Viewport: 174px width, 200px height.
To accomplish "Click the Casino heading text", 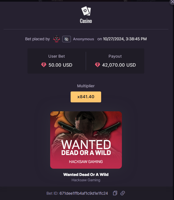I will point(86,21).
